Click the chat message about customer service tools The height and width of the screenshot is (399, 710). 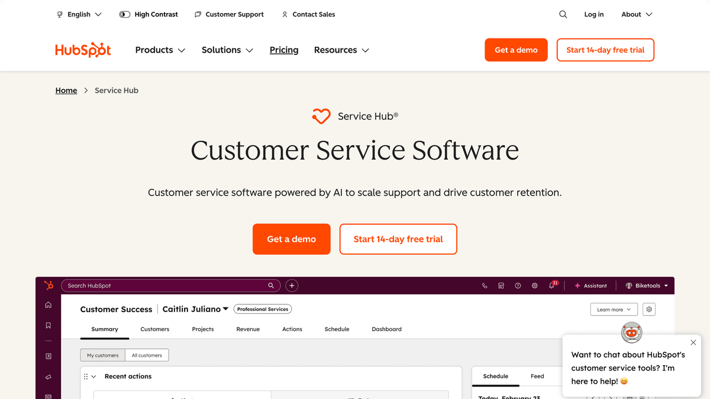click(628, 368)
